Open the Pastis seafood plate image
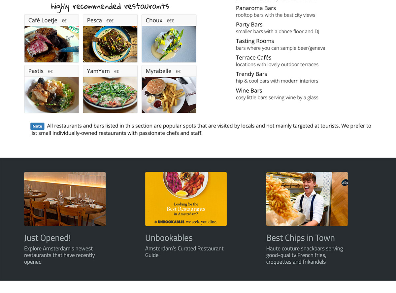Viewport: 396px width, 293px height. point(51,95)
